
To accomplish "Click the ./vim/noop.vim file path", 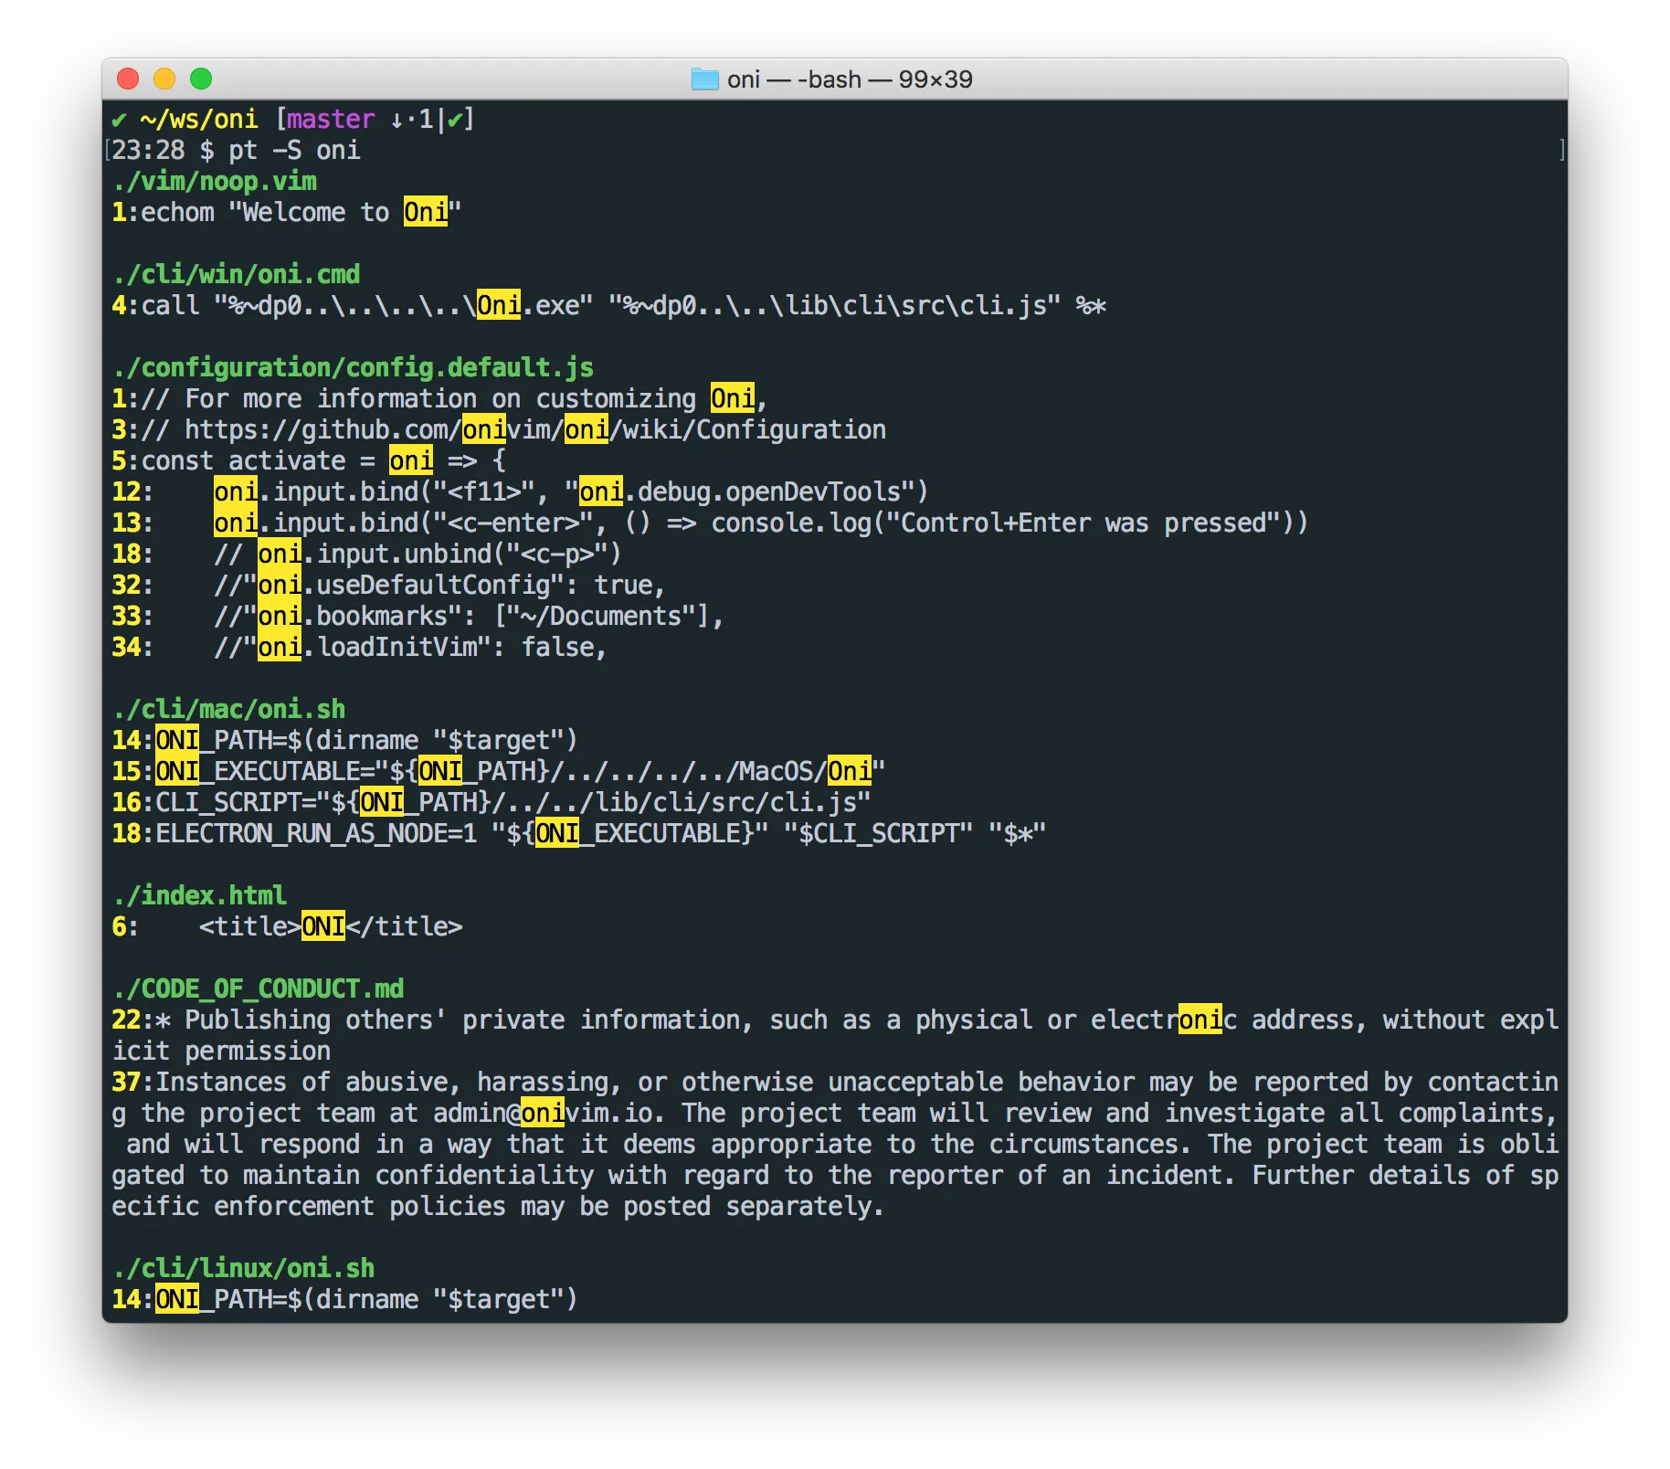I will tap(215, 182).
